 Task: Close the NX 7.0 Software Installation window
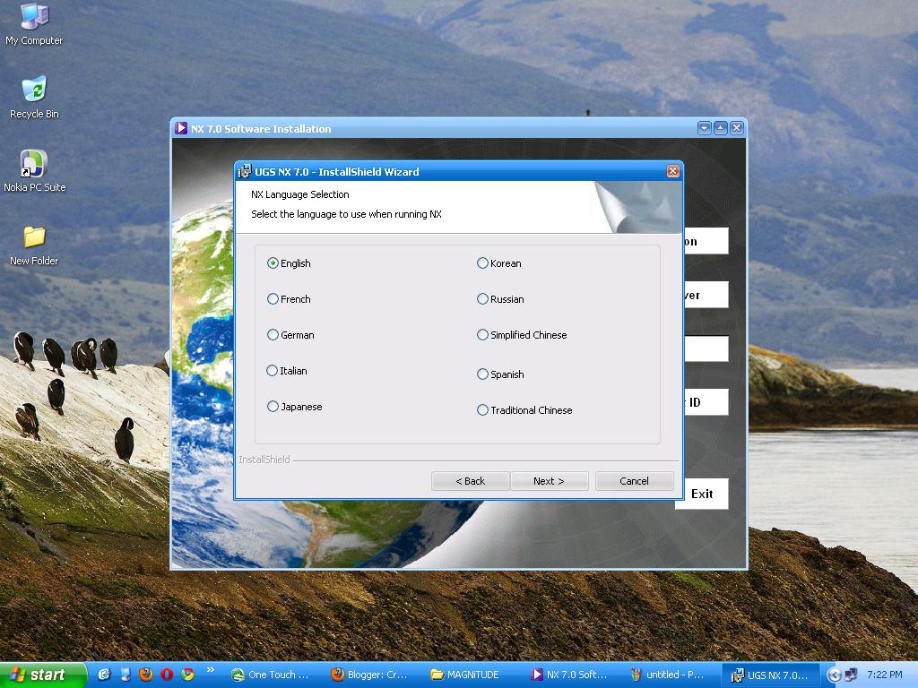coord(737,128)
